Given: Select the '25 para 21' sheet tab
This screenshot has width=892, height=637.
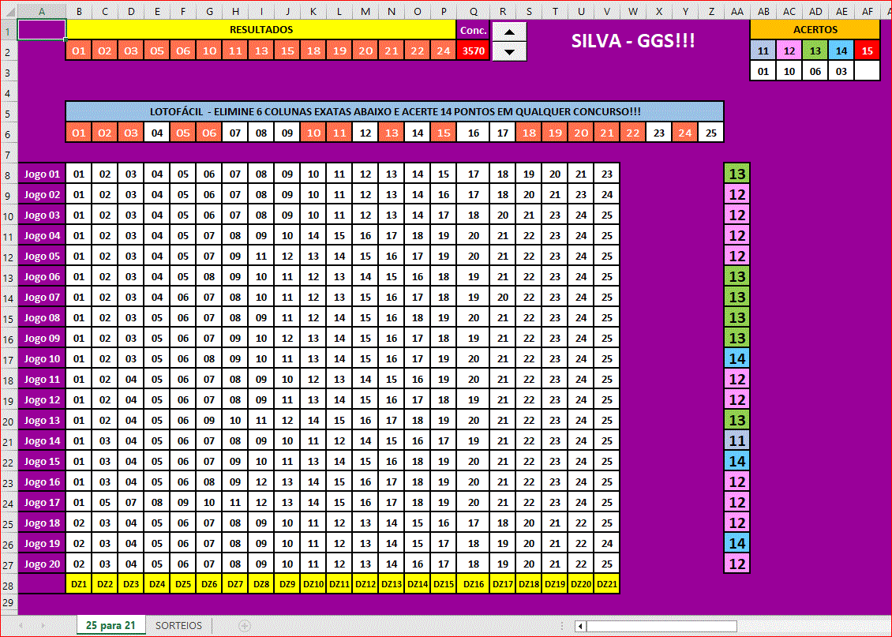Looking at the screenshot, I should click(x=111, y=626).
